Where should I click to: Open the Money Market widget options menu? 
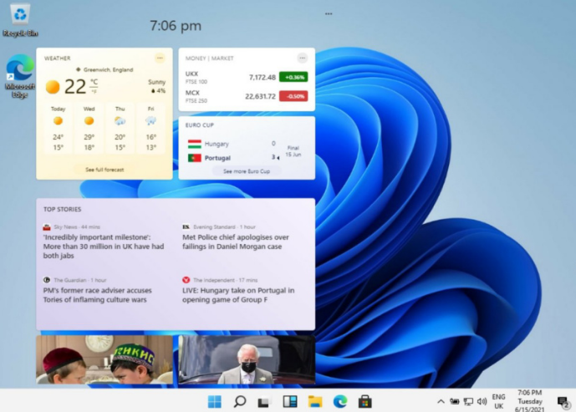click(302, 58)
